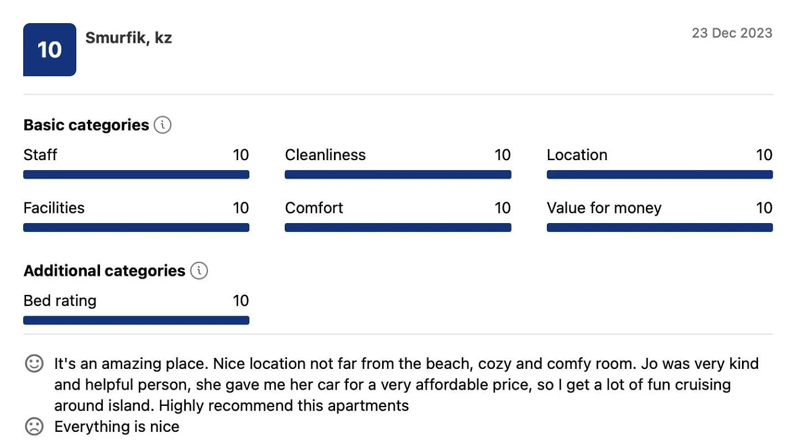The width and height of the screenshot is (794, 444).
Task: Click the Comfort rating bar
Action: pos(398,228)
